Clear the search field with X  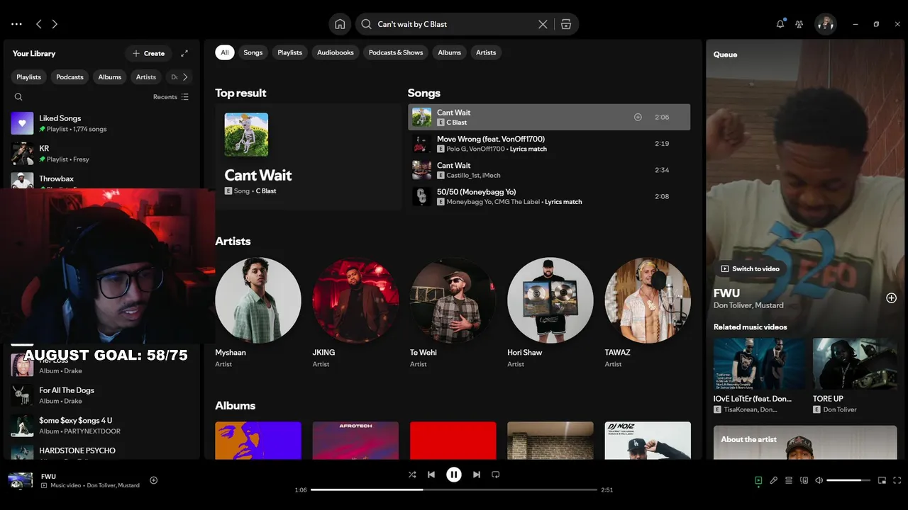543,24
